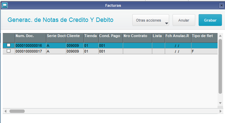Click the Cond. Pago column header

(x=111, y=38)
